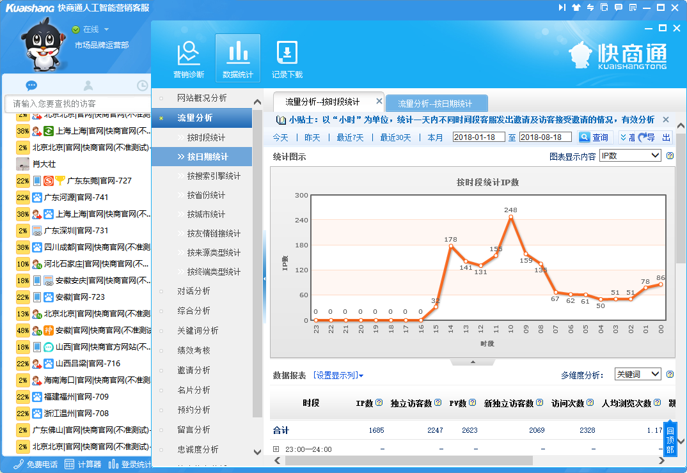This screenshot has height=473, width=687.
Task: Select 按搜索引擎统计 in the sidebar menu
Action: [x=214, y=176]
